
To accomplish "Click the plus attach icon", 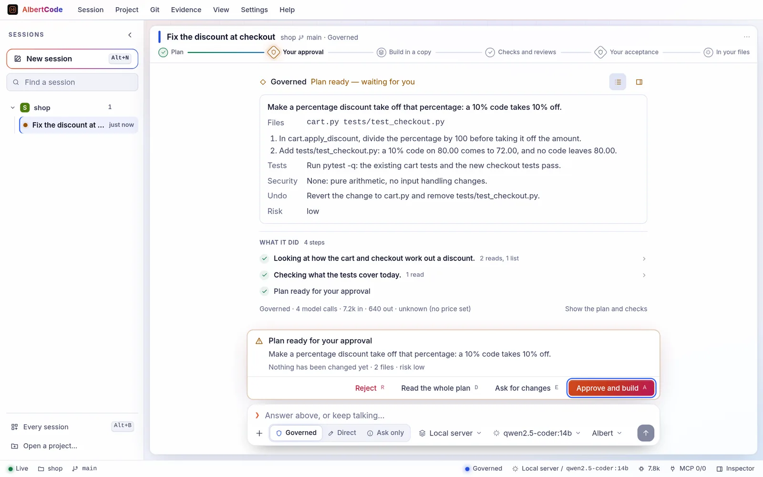I will pos(259,433).
